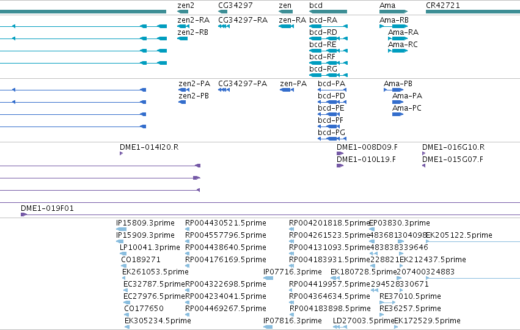Open EST RP004183898.5prime
The height and width of the screenshot is (330, 520).
tap(330, 309)
